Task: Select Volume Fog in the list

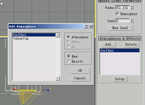Action: point(21,38)
